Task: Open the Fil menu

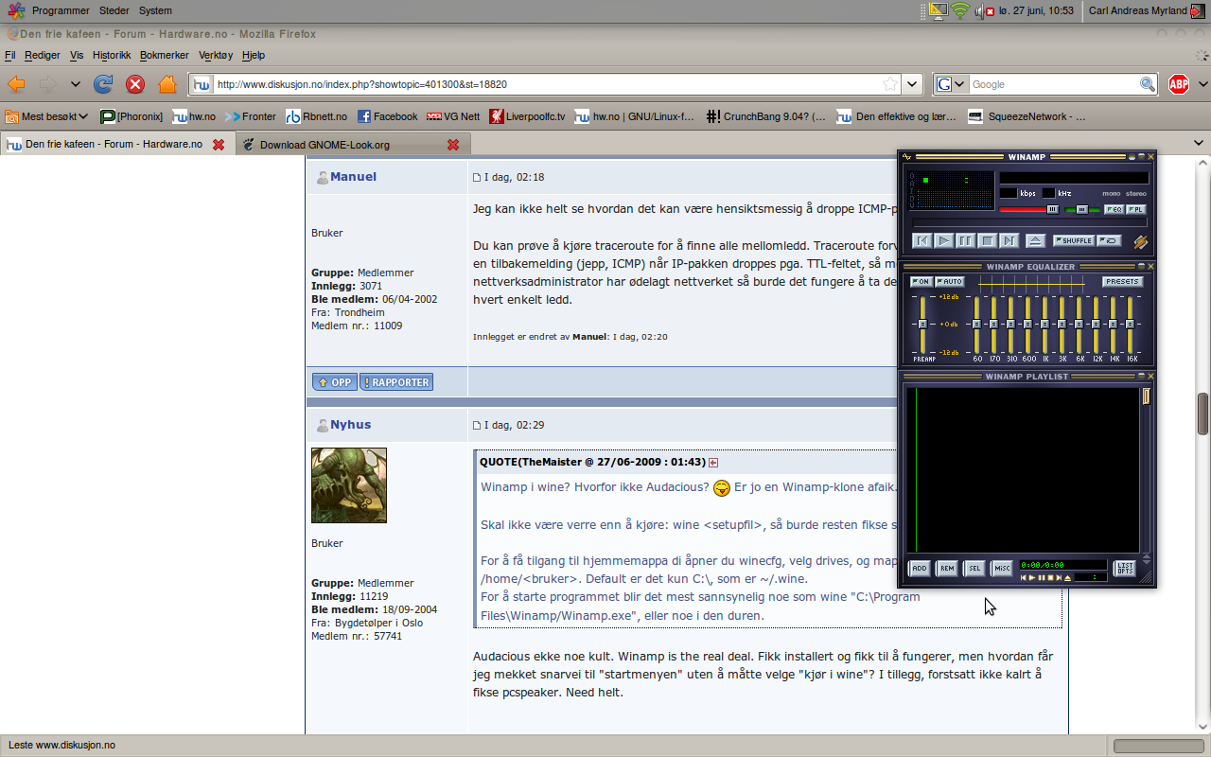Action: pos(10,56)
